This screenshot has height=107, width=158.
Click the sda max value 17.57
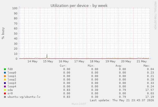tap(150, 90)
